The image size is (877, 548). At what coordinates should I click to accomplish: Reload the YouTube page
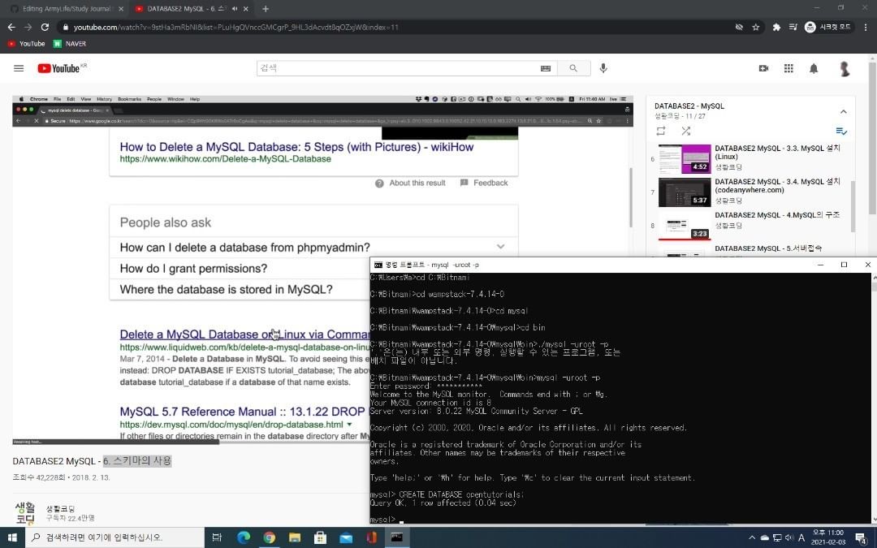45,27
